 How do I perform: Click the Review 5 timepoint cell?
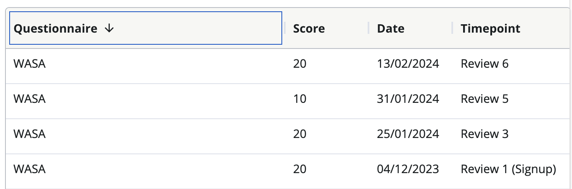[x=484, y=99]
